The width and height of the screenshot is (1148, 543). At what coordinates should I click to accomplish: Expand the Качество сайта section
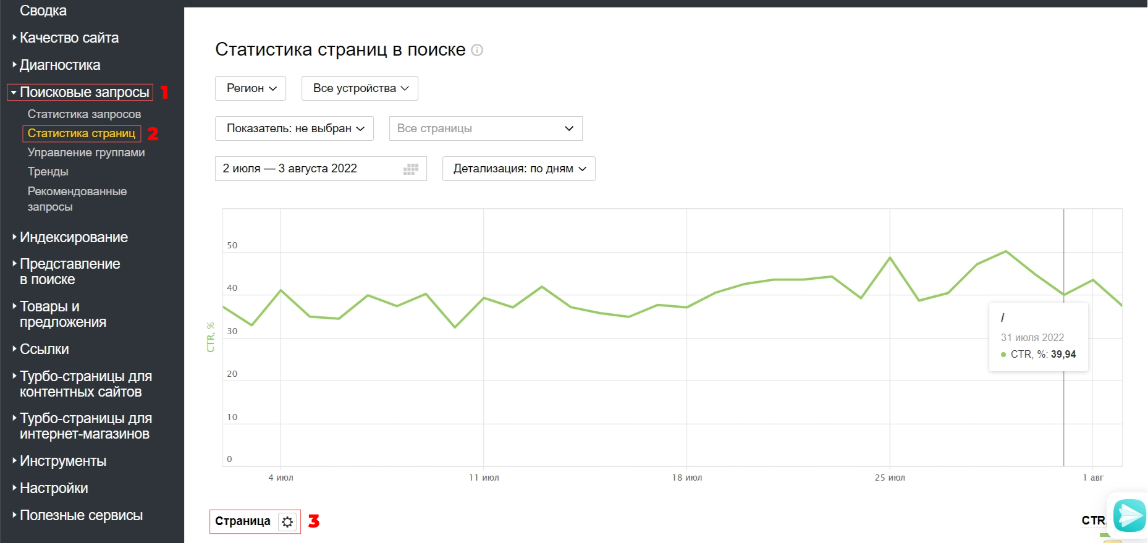point(69,38)
